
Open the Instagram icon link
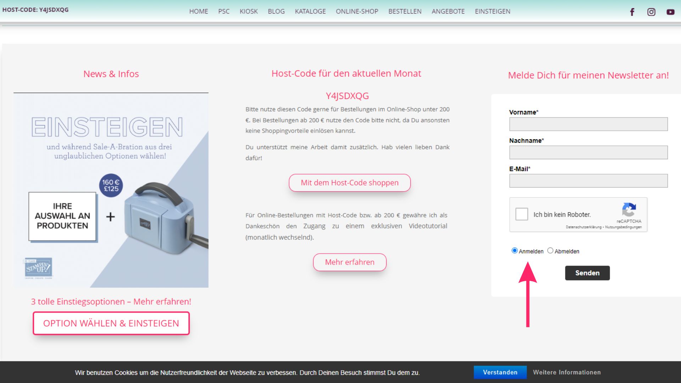click(x=651, y=12)
